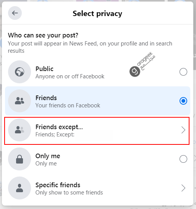Screen dimensions: 196x209
Task: Click the Public option title
Action: [x=44, y=69]
